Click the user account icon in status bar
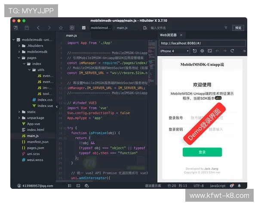 (19, 186)
